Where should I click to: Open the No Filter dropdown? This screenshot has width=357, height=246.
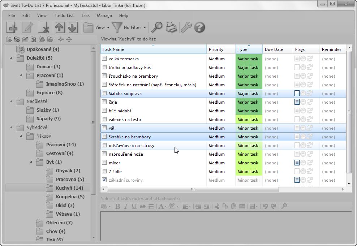(129, 27)
